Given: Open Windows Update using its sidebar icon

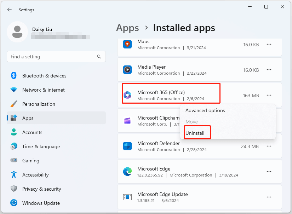Looking at the screenshot, I should pyautogui.click(x=14, y=203).
